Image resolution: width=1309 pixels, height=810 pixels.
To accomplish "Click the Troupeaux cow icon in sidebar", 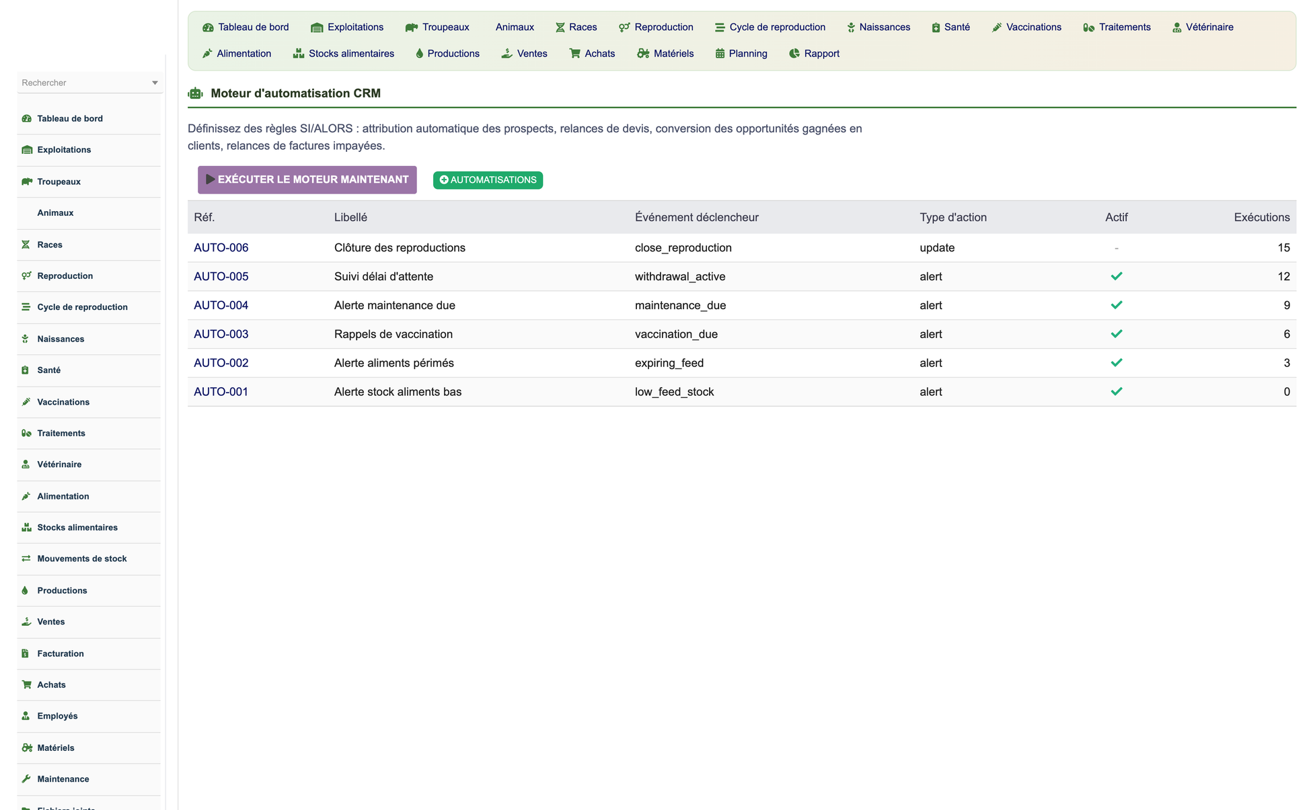I will click(27, 181).
